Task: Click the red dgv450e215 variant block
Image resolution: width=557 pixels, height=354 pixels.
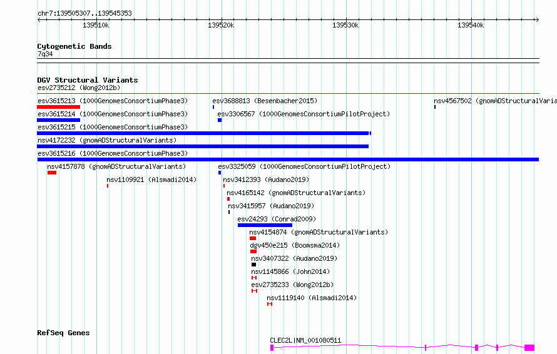Action: (x=253, y=251)
